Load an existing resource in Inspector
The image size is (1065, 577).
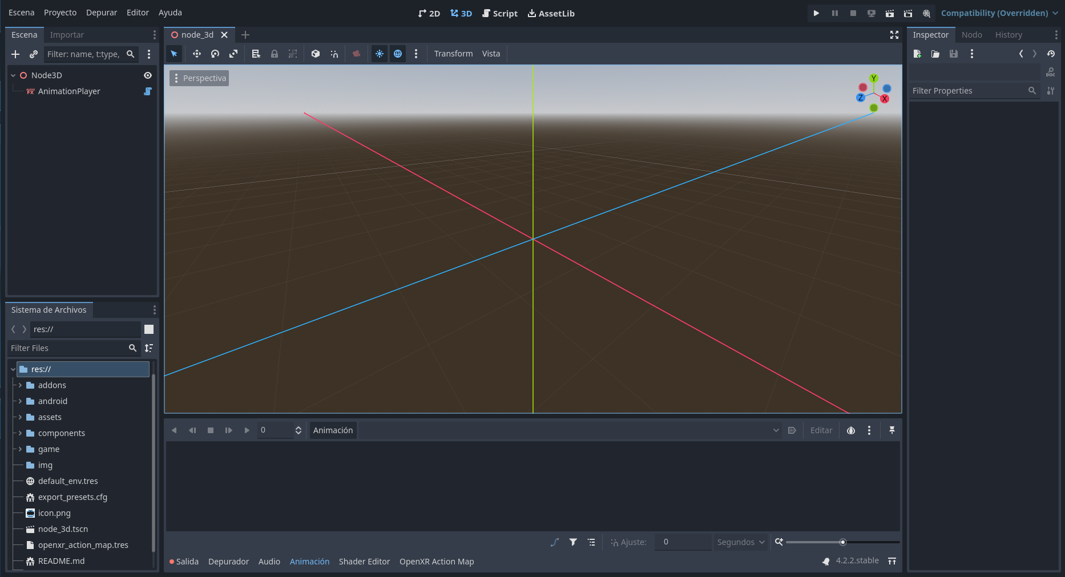point(935,54)
